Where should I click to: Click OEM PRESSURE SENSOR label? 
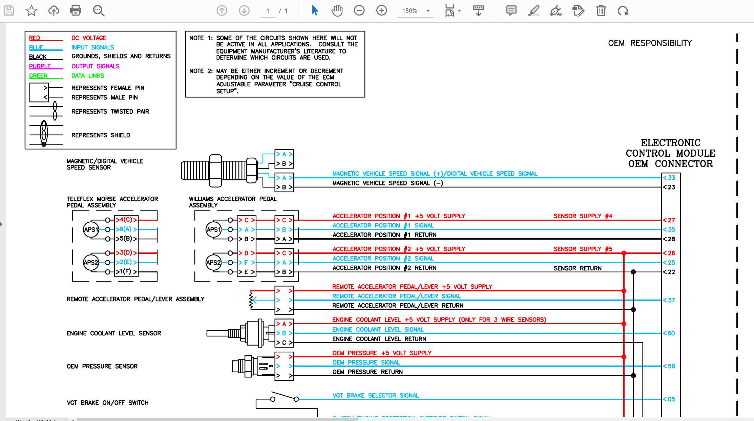click(x=102, y=366)
